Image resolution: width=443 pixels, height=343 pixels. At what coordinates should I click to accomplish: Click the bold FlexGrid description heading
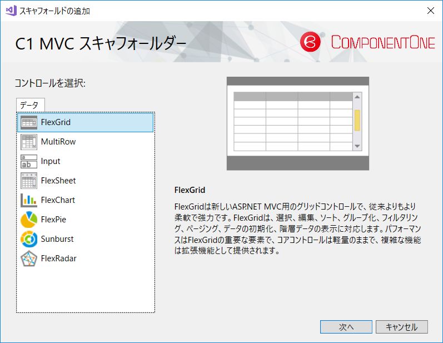pos(190,190)
